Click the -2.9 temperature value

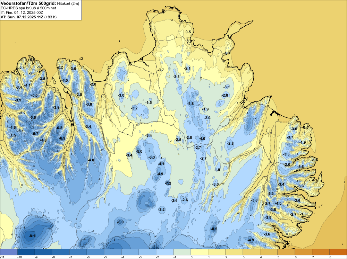207,118
